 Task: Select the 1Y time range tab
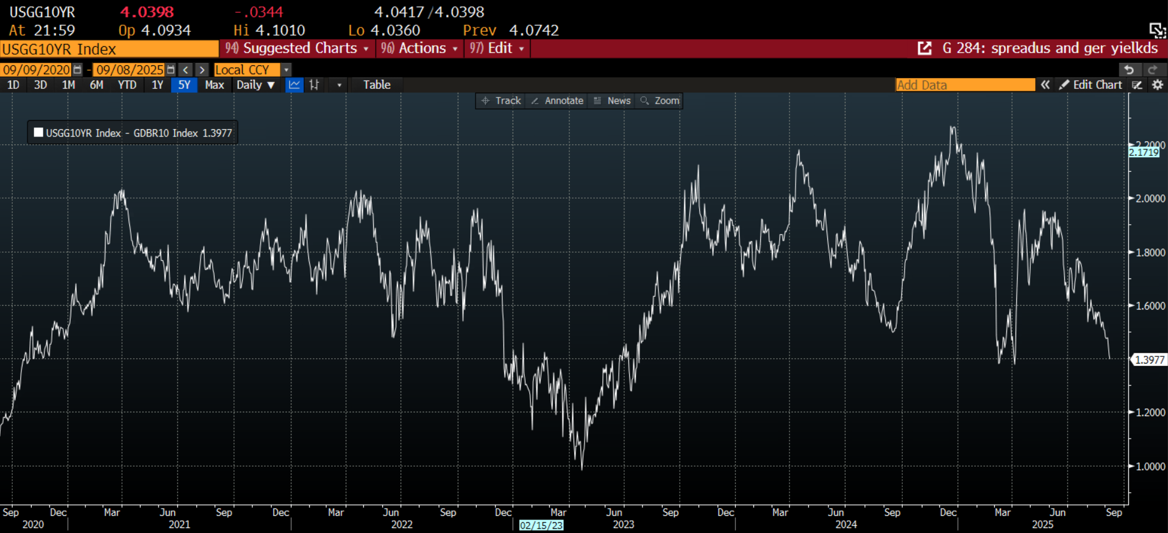pyautogui.click(x=157, y=85)
